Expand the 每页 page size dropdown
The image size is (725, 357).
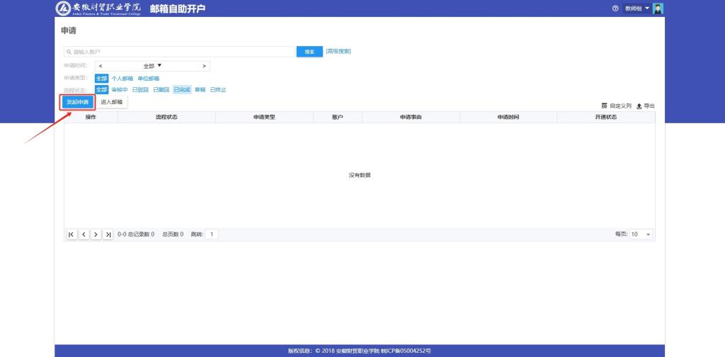(x=641, y=234)
